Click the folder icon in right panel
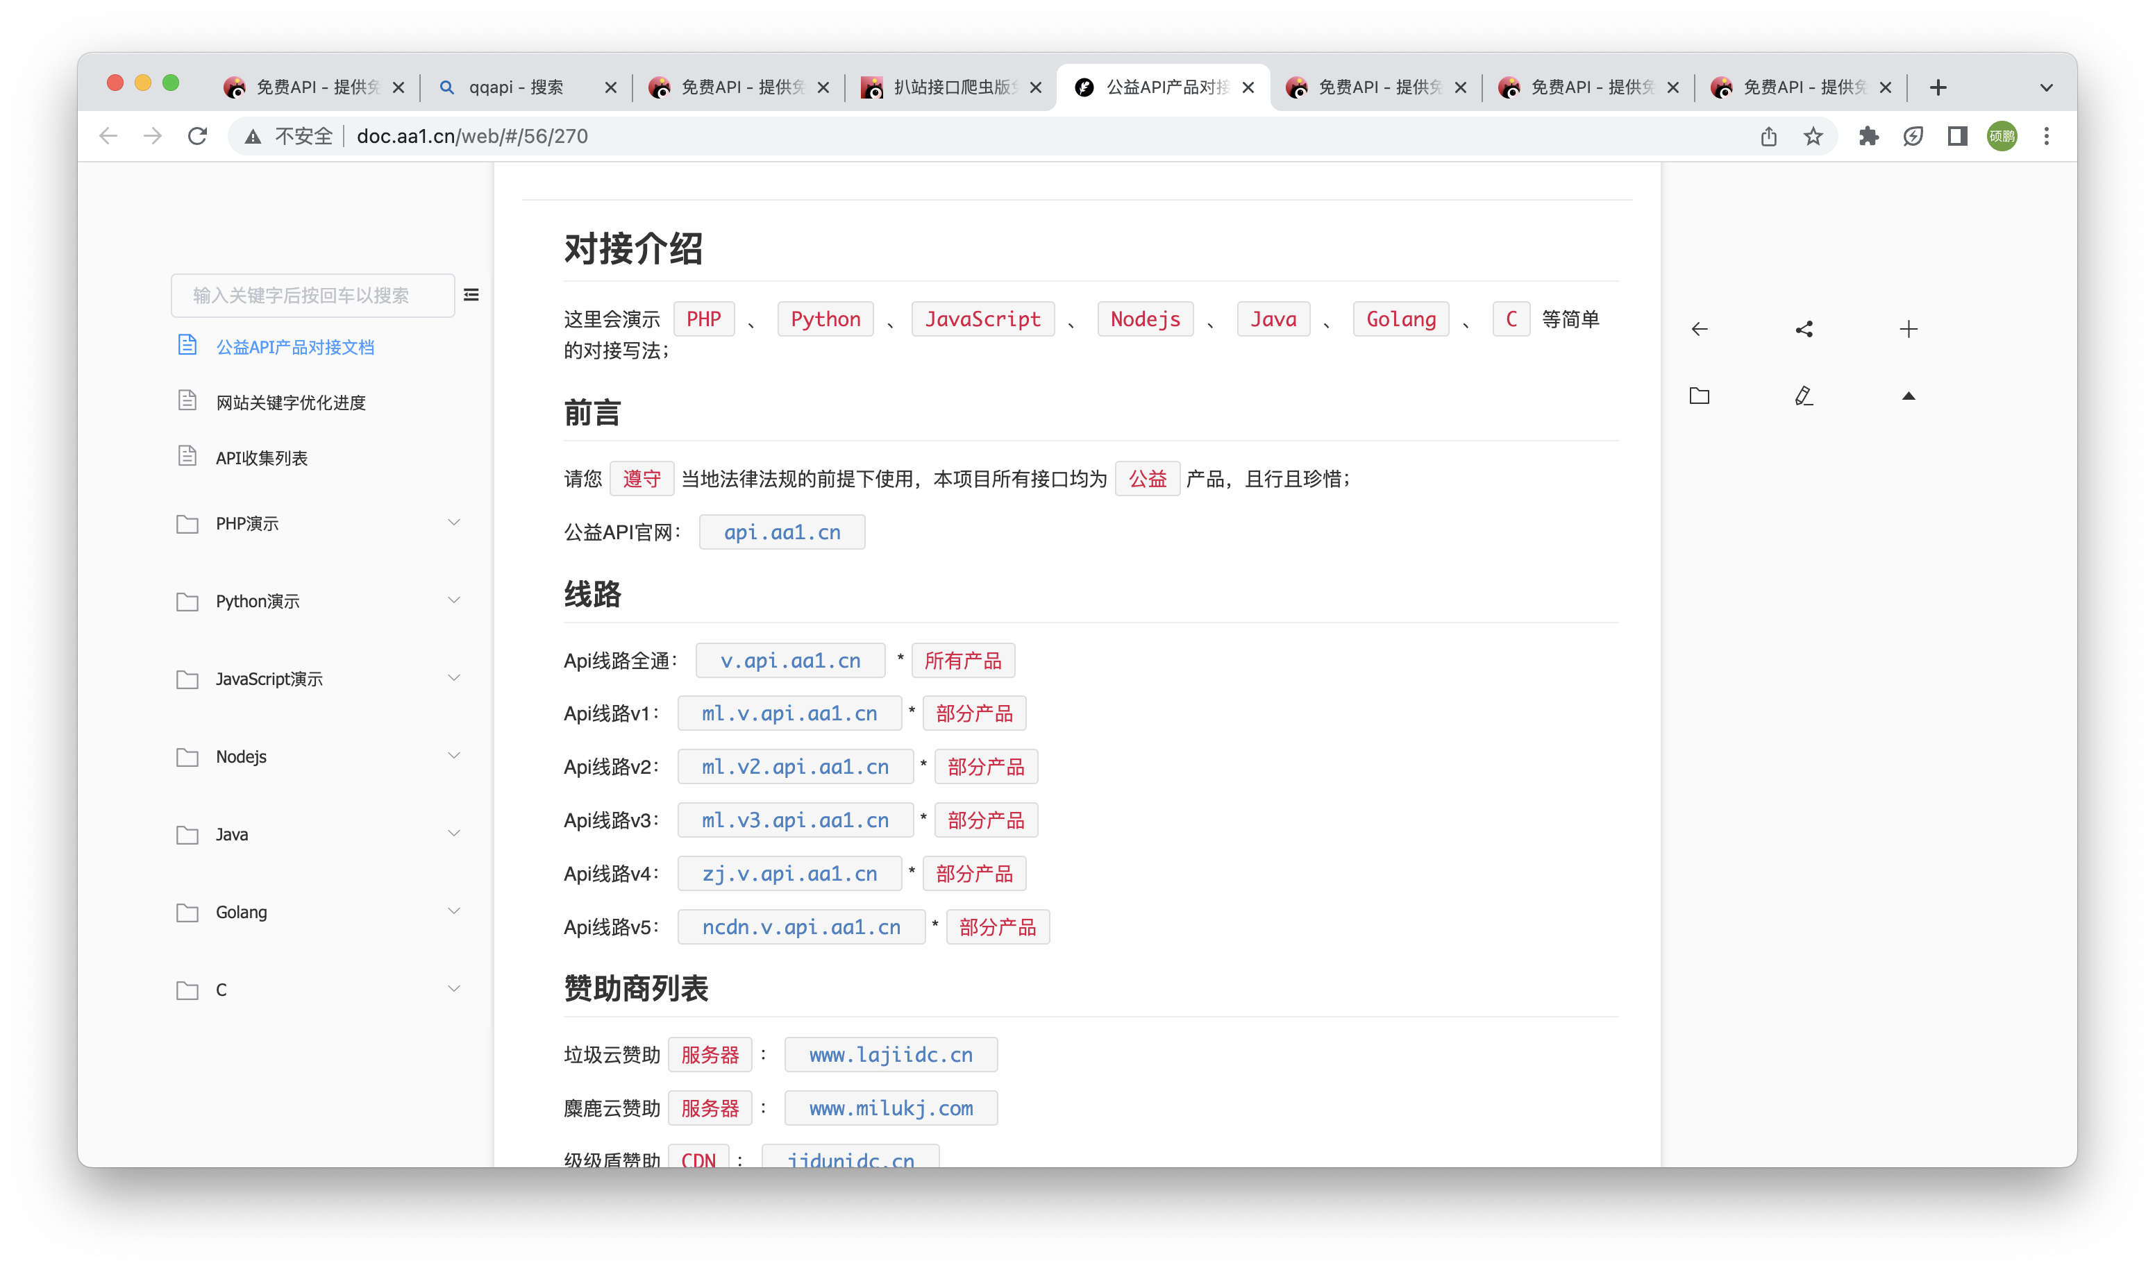The image size is (2155, 1270). coord(1700,396)
